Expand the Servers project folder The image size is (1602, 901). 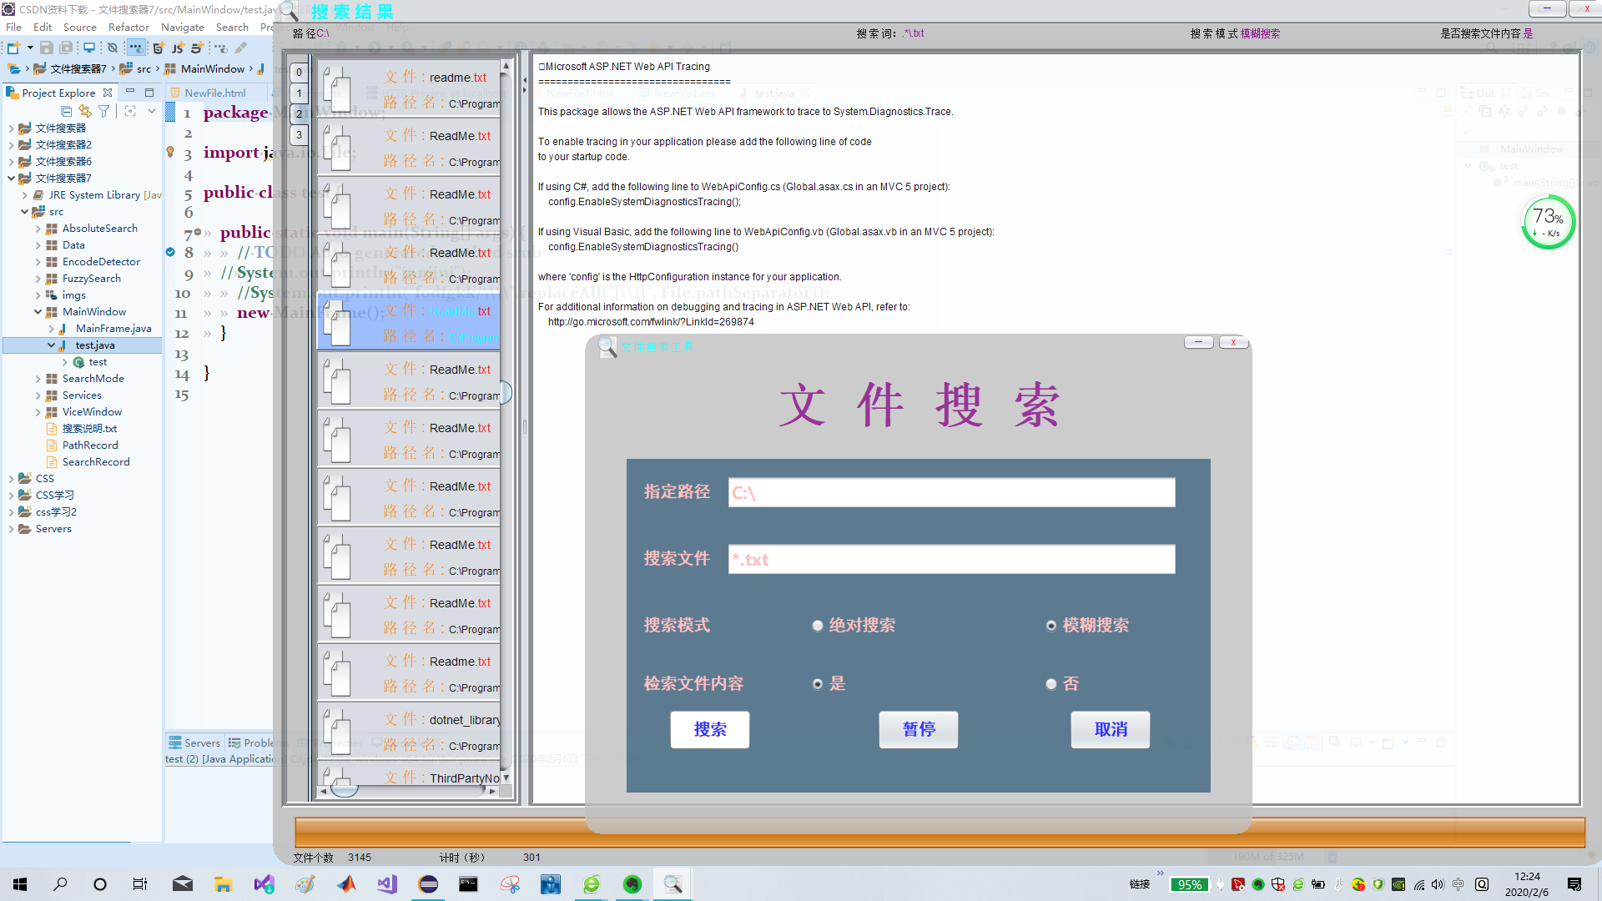[x=12, y=529]
